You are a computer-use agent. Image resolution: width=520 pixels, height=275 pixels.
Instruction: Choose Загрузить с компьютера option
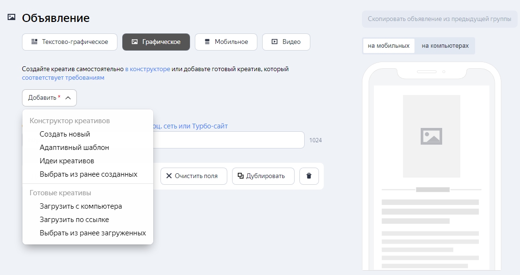pyautogui.click(x=81, y=206)
